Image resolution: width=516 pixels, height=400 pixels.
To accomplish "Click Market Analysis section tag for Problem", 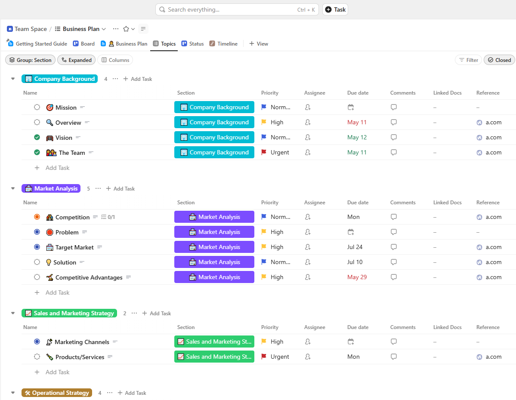I will pyautogui.click(x=214, y=232).
